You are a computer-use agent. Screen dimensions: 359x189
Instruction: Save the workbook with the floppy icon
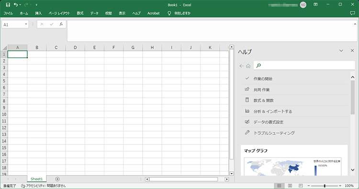pos(8,5)
